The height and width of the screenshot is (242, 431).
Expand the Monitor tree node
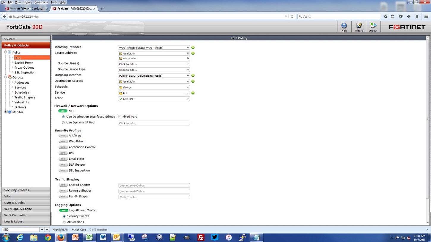pos(5,112)
